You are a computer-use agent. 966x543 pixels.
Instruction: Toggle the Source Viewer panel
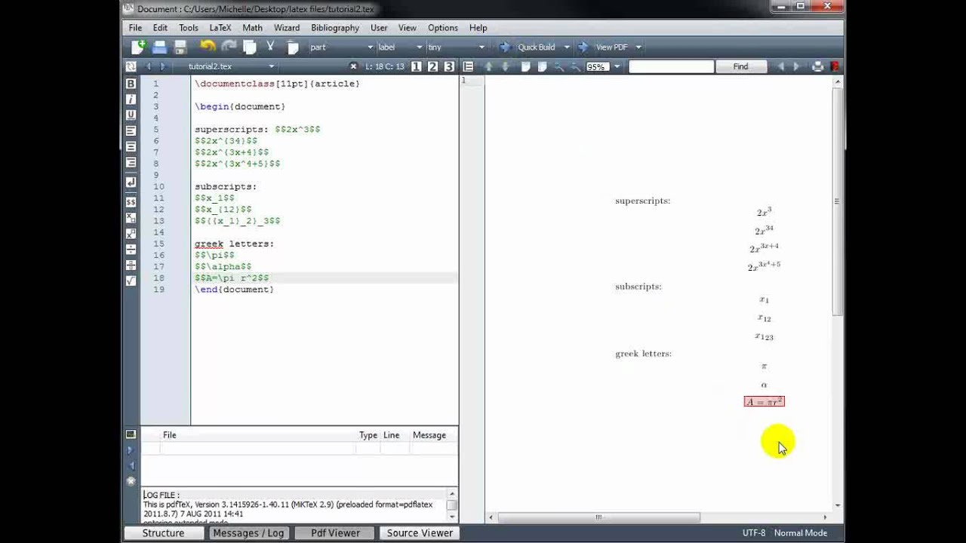point(420,532)
